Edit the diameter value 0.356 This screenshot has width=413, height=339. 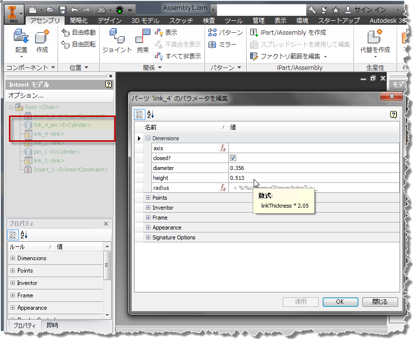314,168
